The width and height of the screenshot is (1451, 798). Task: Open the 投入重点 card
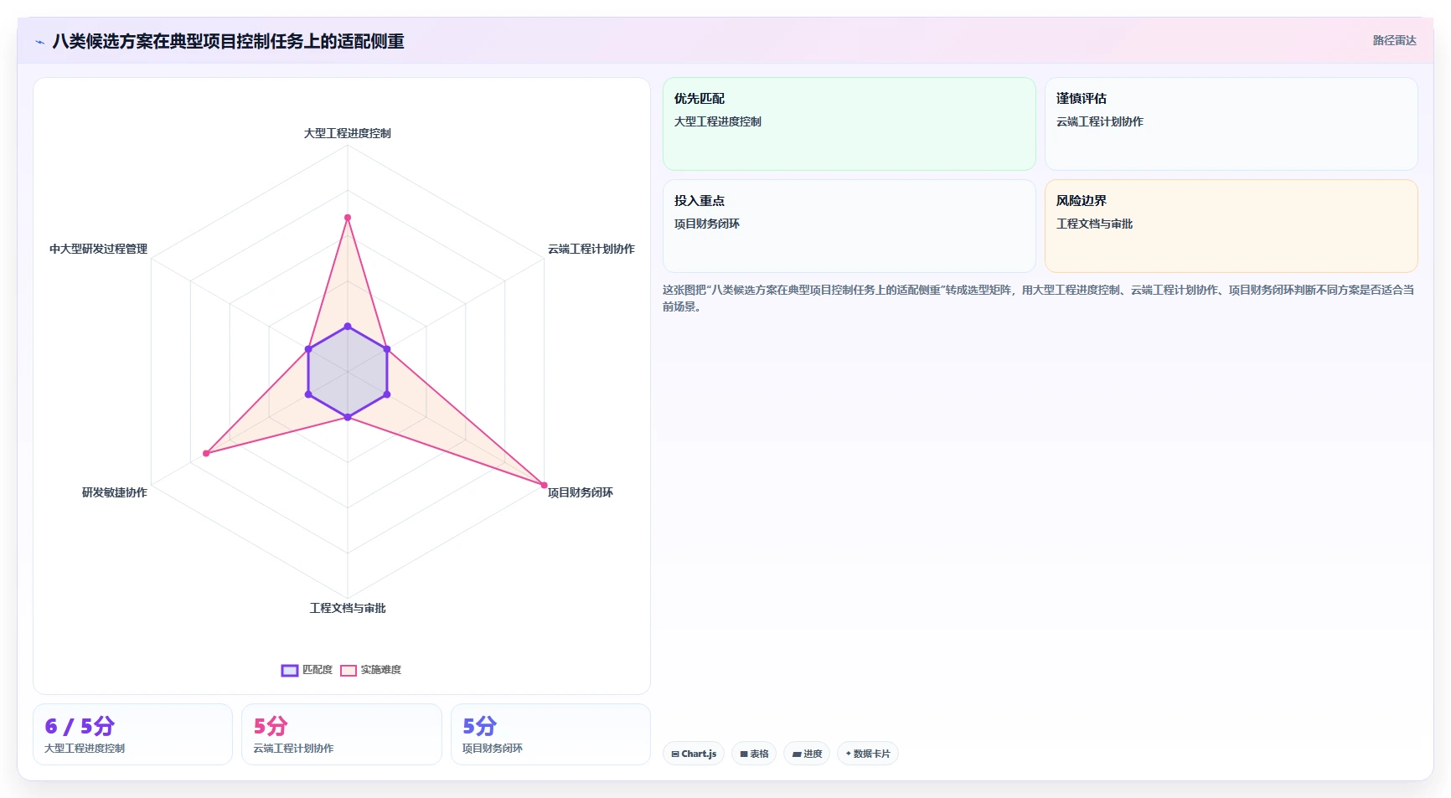tap(849, 226)
